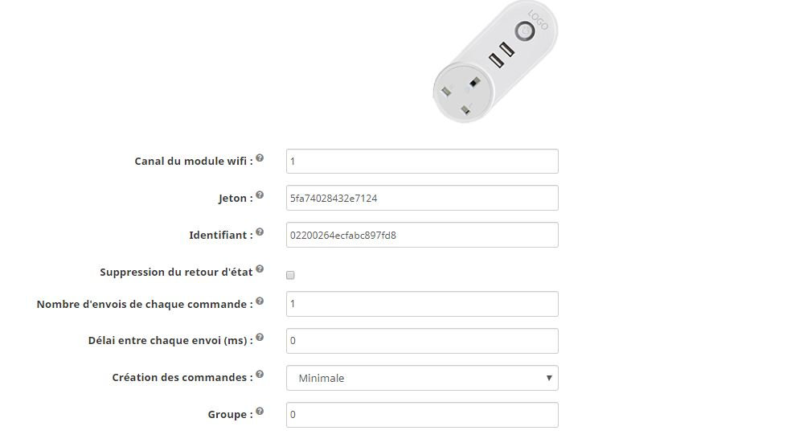Click into the Groupe input field
The image size is (791, 447).
coord(421,415)
